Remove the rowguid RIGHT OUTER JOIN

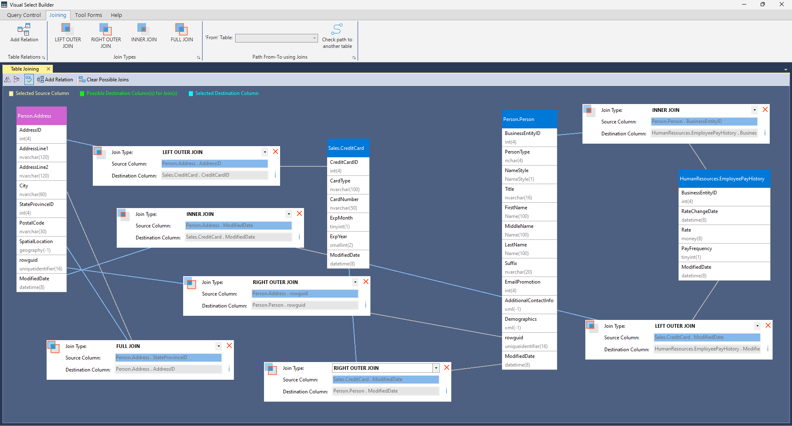click(x=366, y=282)
